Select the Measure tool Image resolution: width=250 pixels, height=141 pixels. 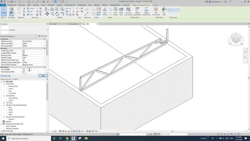pyautogui.click(x=87, y=14)
